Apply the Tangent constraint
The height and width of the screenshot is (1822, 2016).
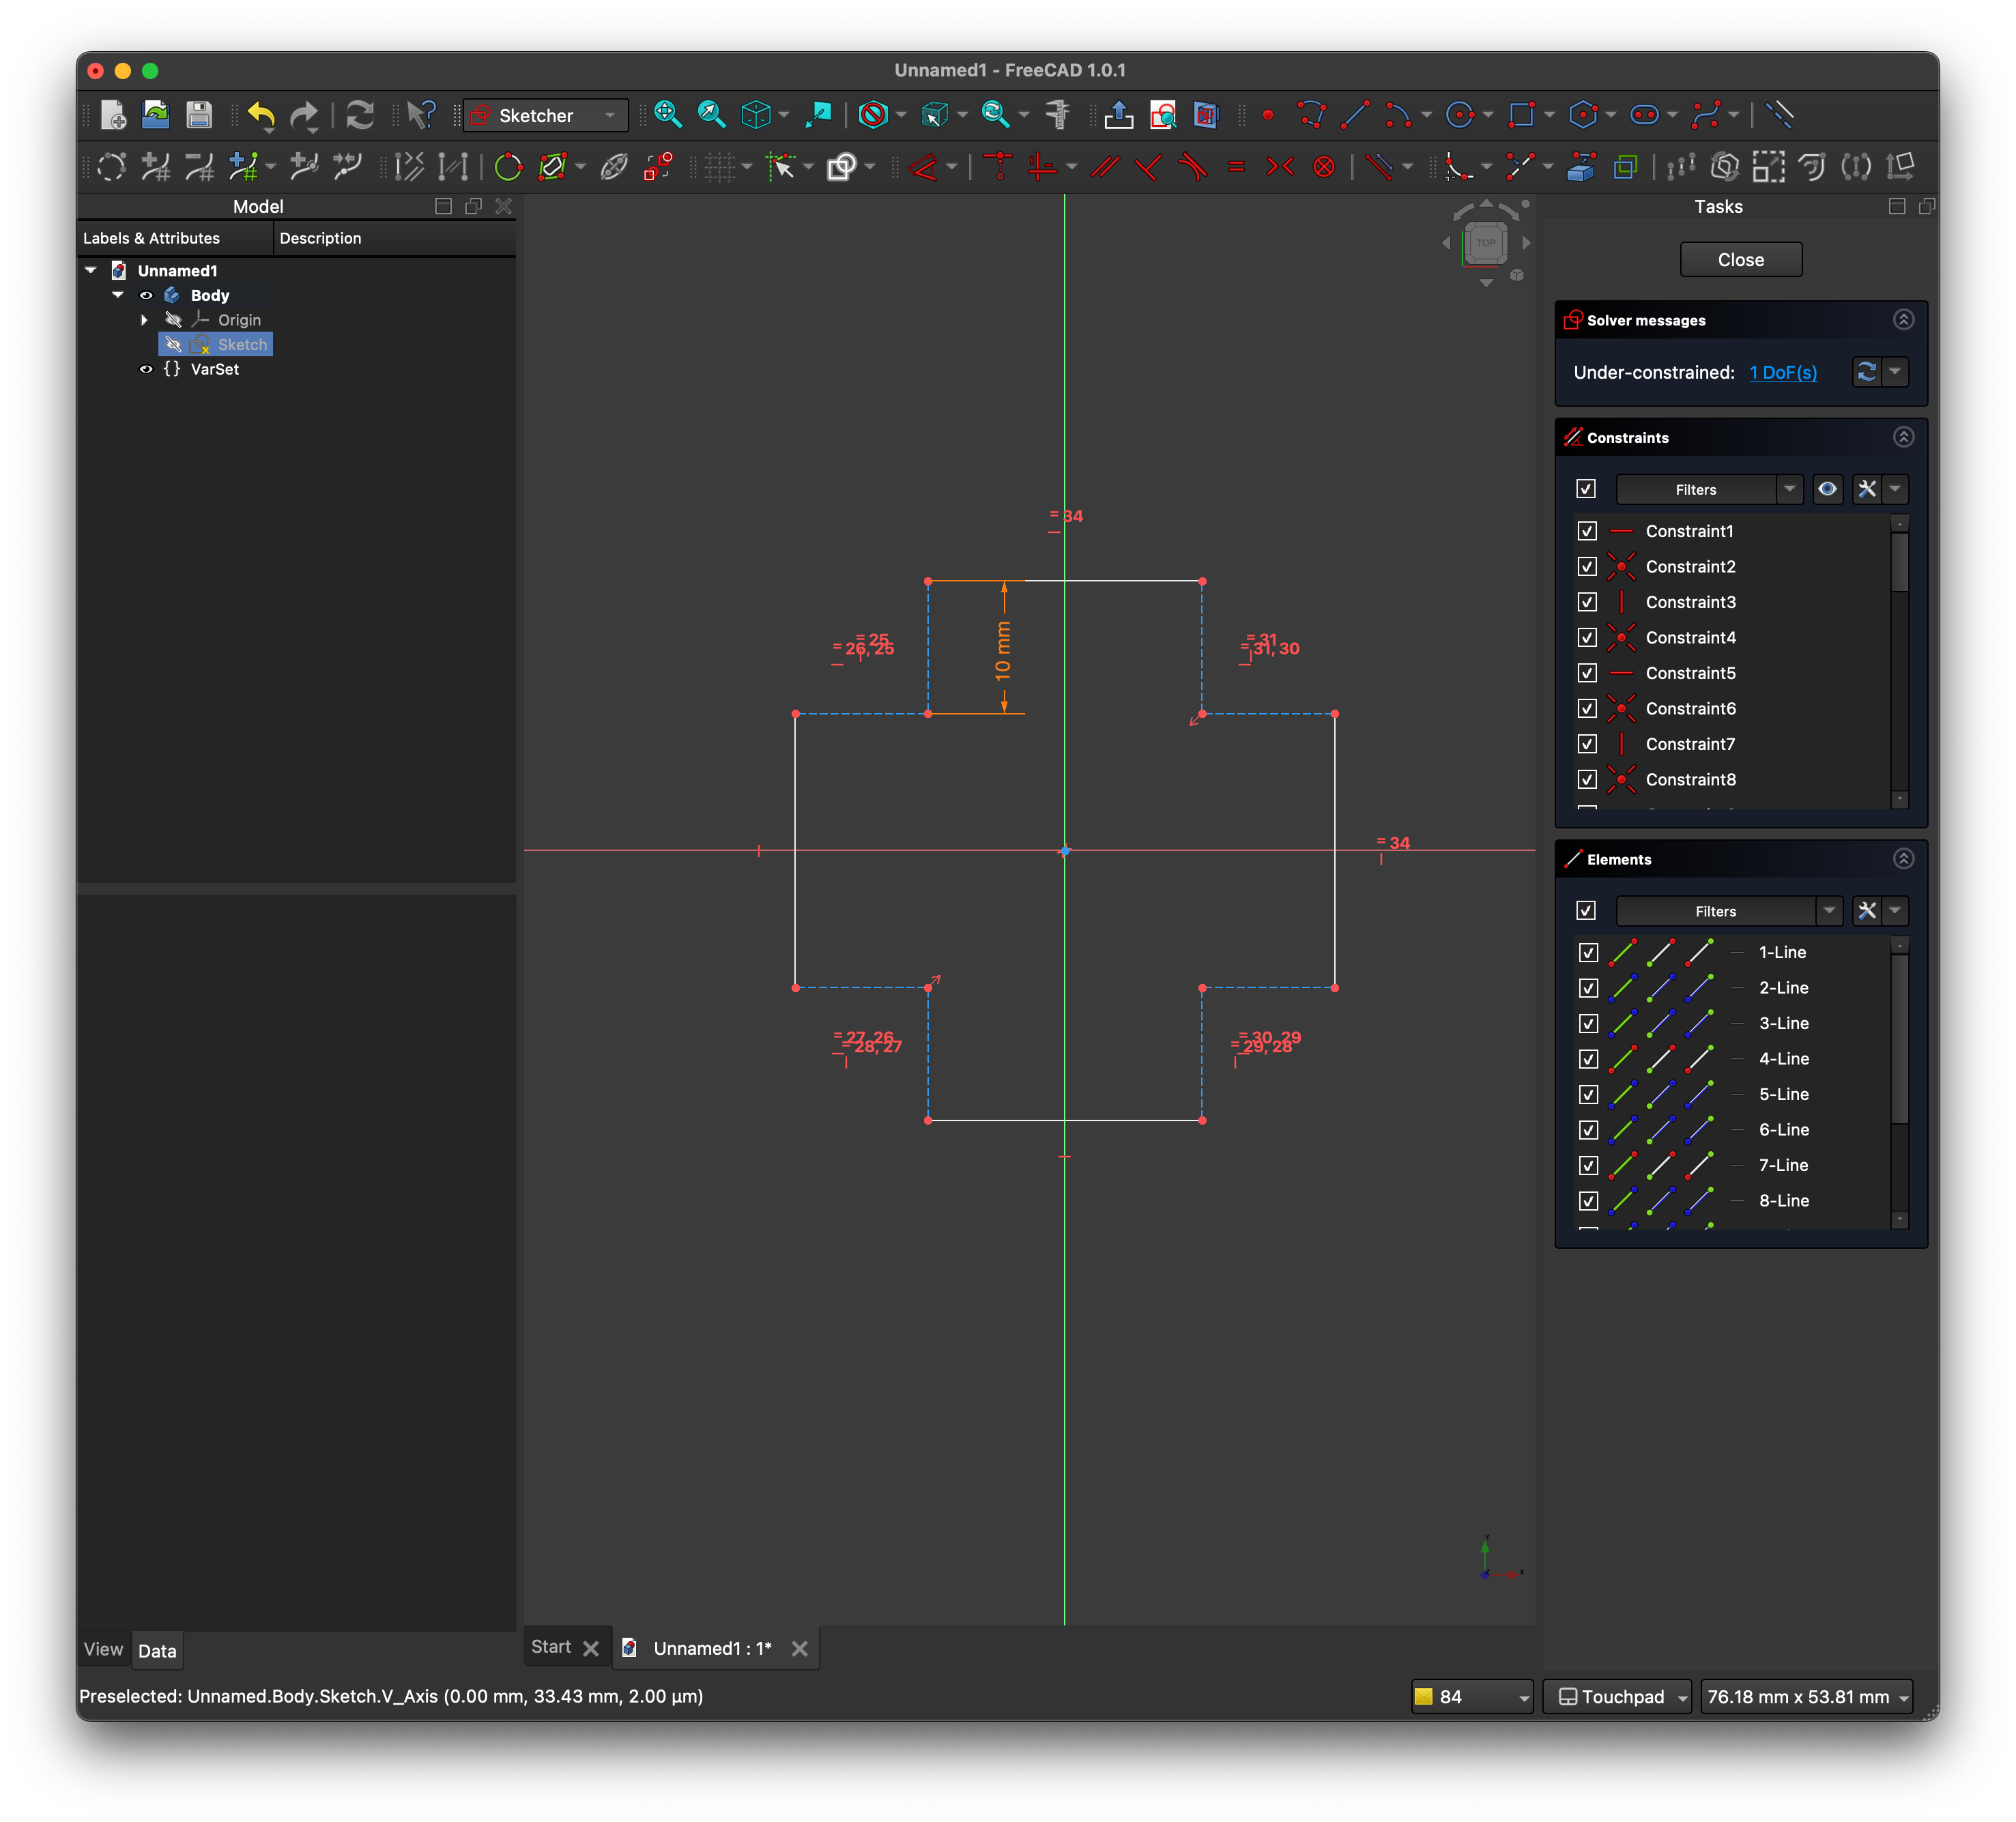[x=1192, y=166]
